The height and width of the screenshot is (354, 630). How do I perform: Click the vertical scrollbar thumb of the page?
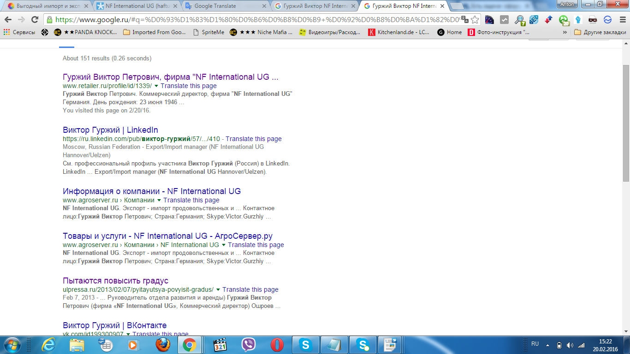pos(626,123)
